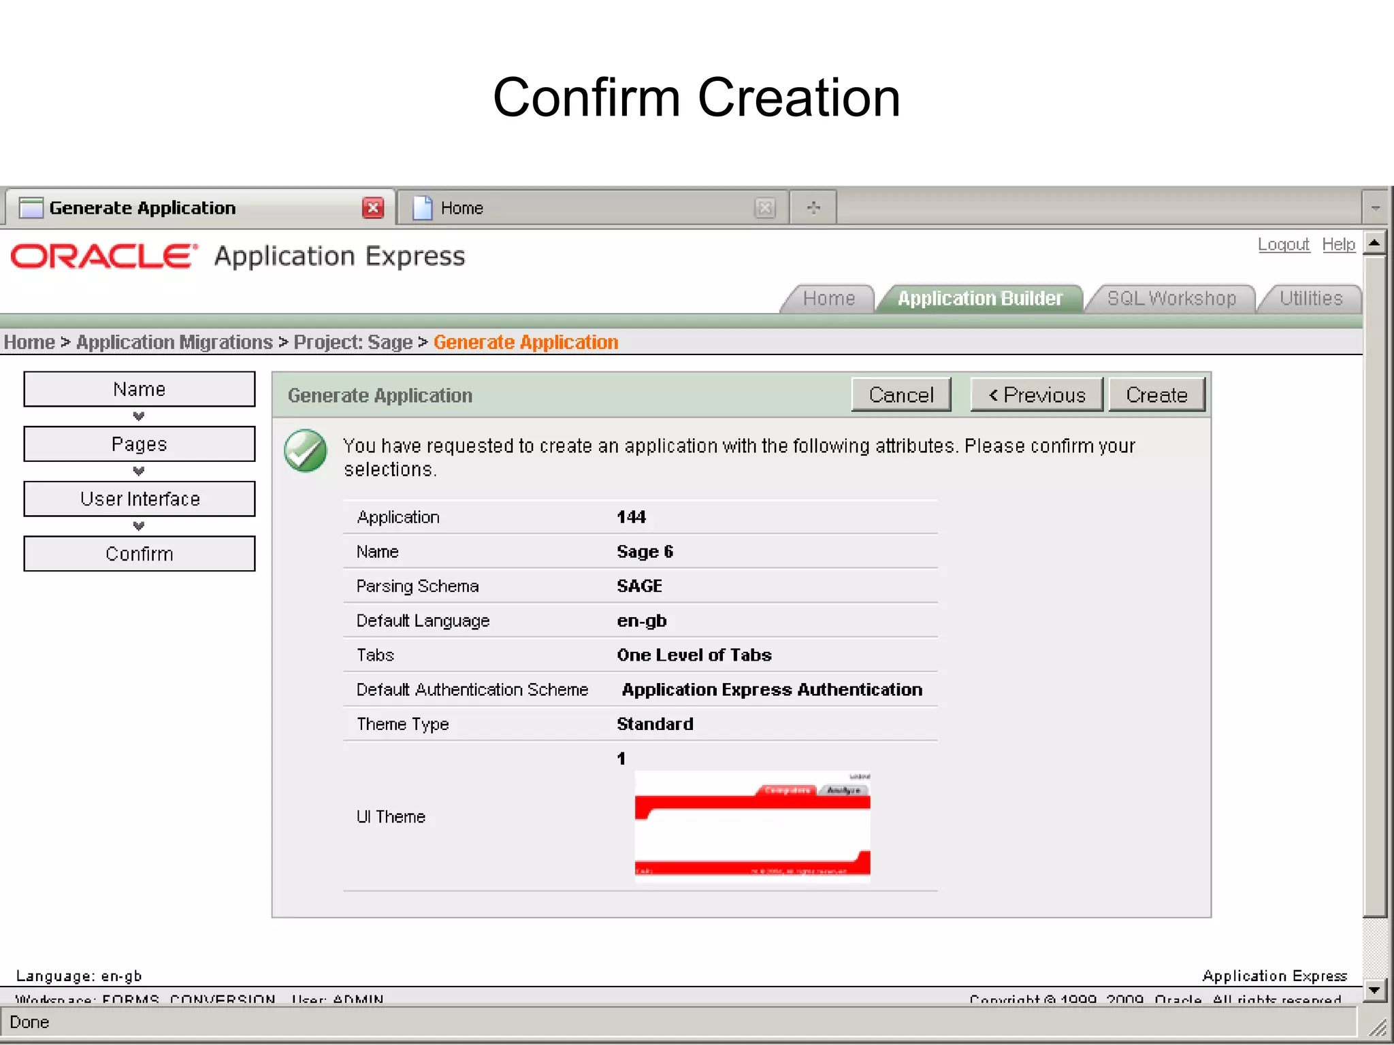The height and width of the screenshot is (1045, 1394).
Task: Click the Application Express footer text
Action: coord(1274,976)
